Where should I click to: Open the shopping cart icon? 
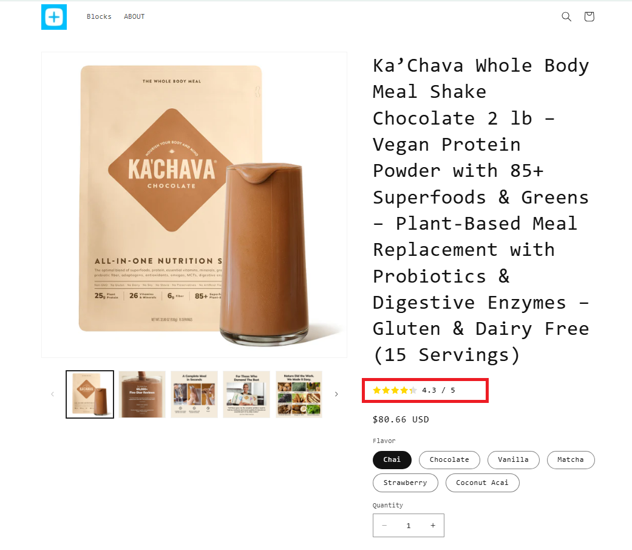(x=589, y=16)
